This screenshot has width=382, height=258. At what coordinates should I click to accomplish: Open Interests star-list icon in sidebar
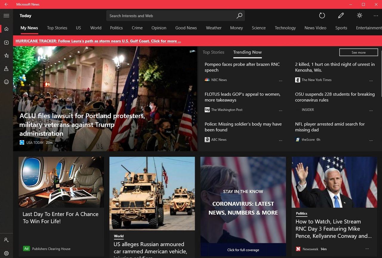click(6, 55)
